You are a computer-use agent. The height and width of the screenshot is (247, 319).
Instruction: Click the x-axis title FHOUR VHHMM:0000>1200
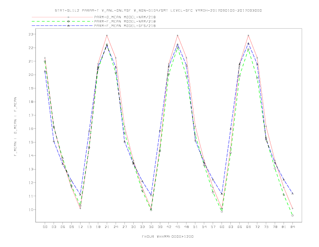pos(168,237)
